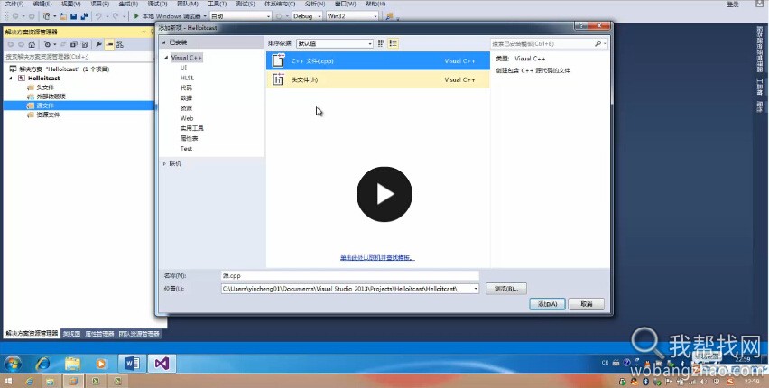Click the Home icon in Solution Explorer
The width and height of the screenshot is (769, 388).
click(32, 44)
